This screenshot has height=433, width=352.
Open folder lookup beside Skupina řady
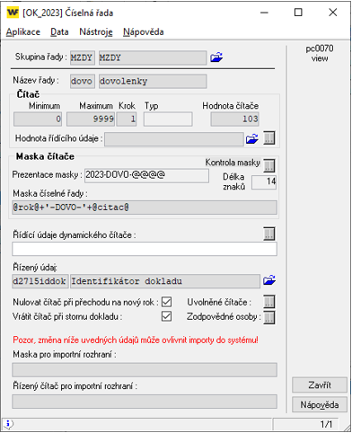click(216, 57)
